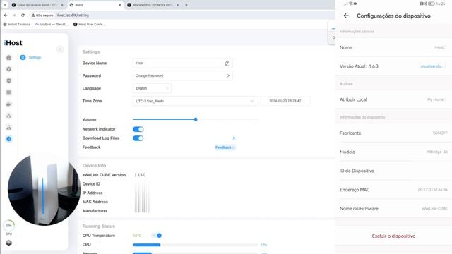This screenshot has height=254, width=452.
Task: Open the network triangle sidebar icon
Action: pos(9,116)
